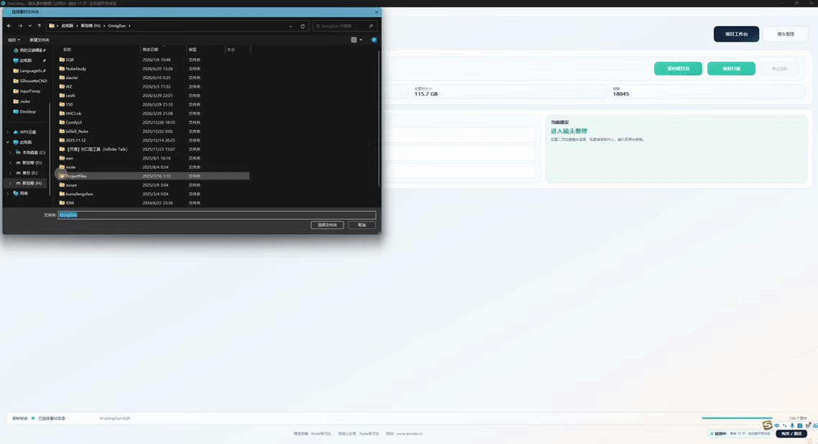818x444 pixels.
Task: Expand the 新加卷 (D:) node
Action: [11, 162]
